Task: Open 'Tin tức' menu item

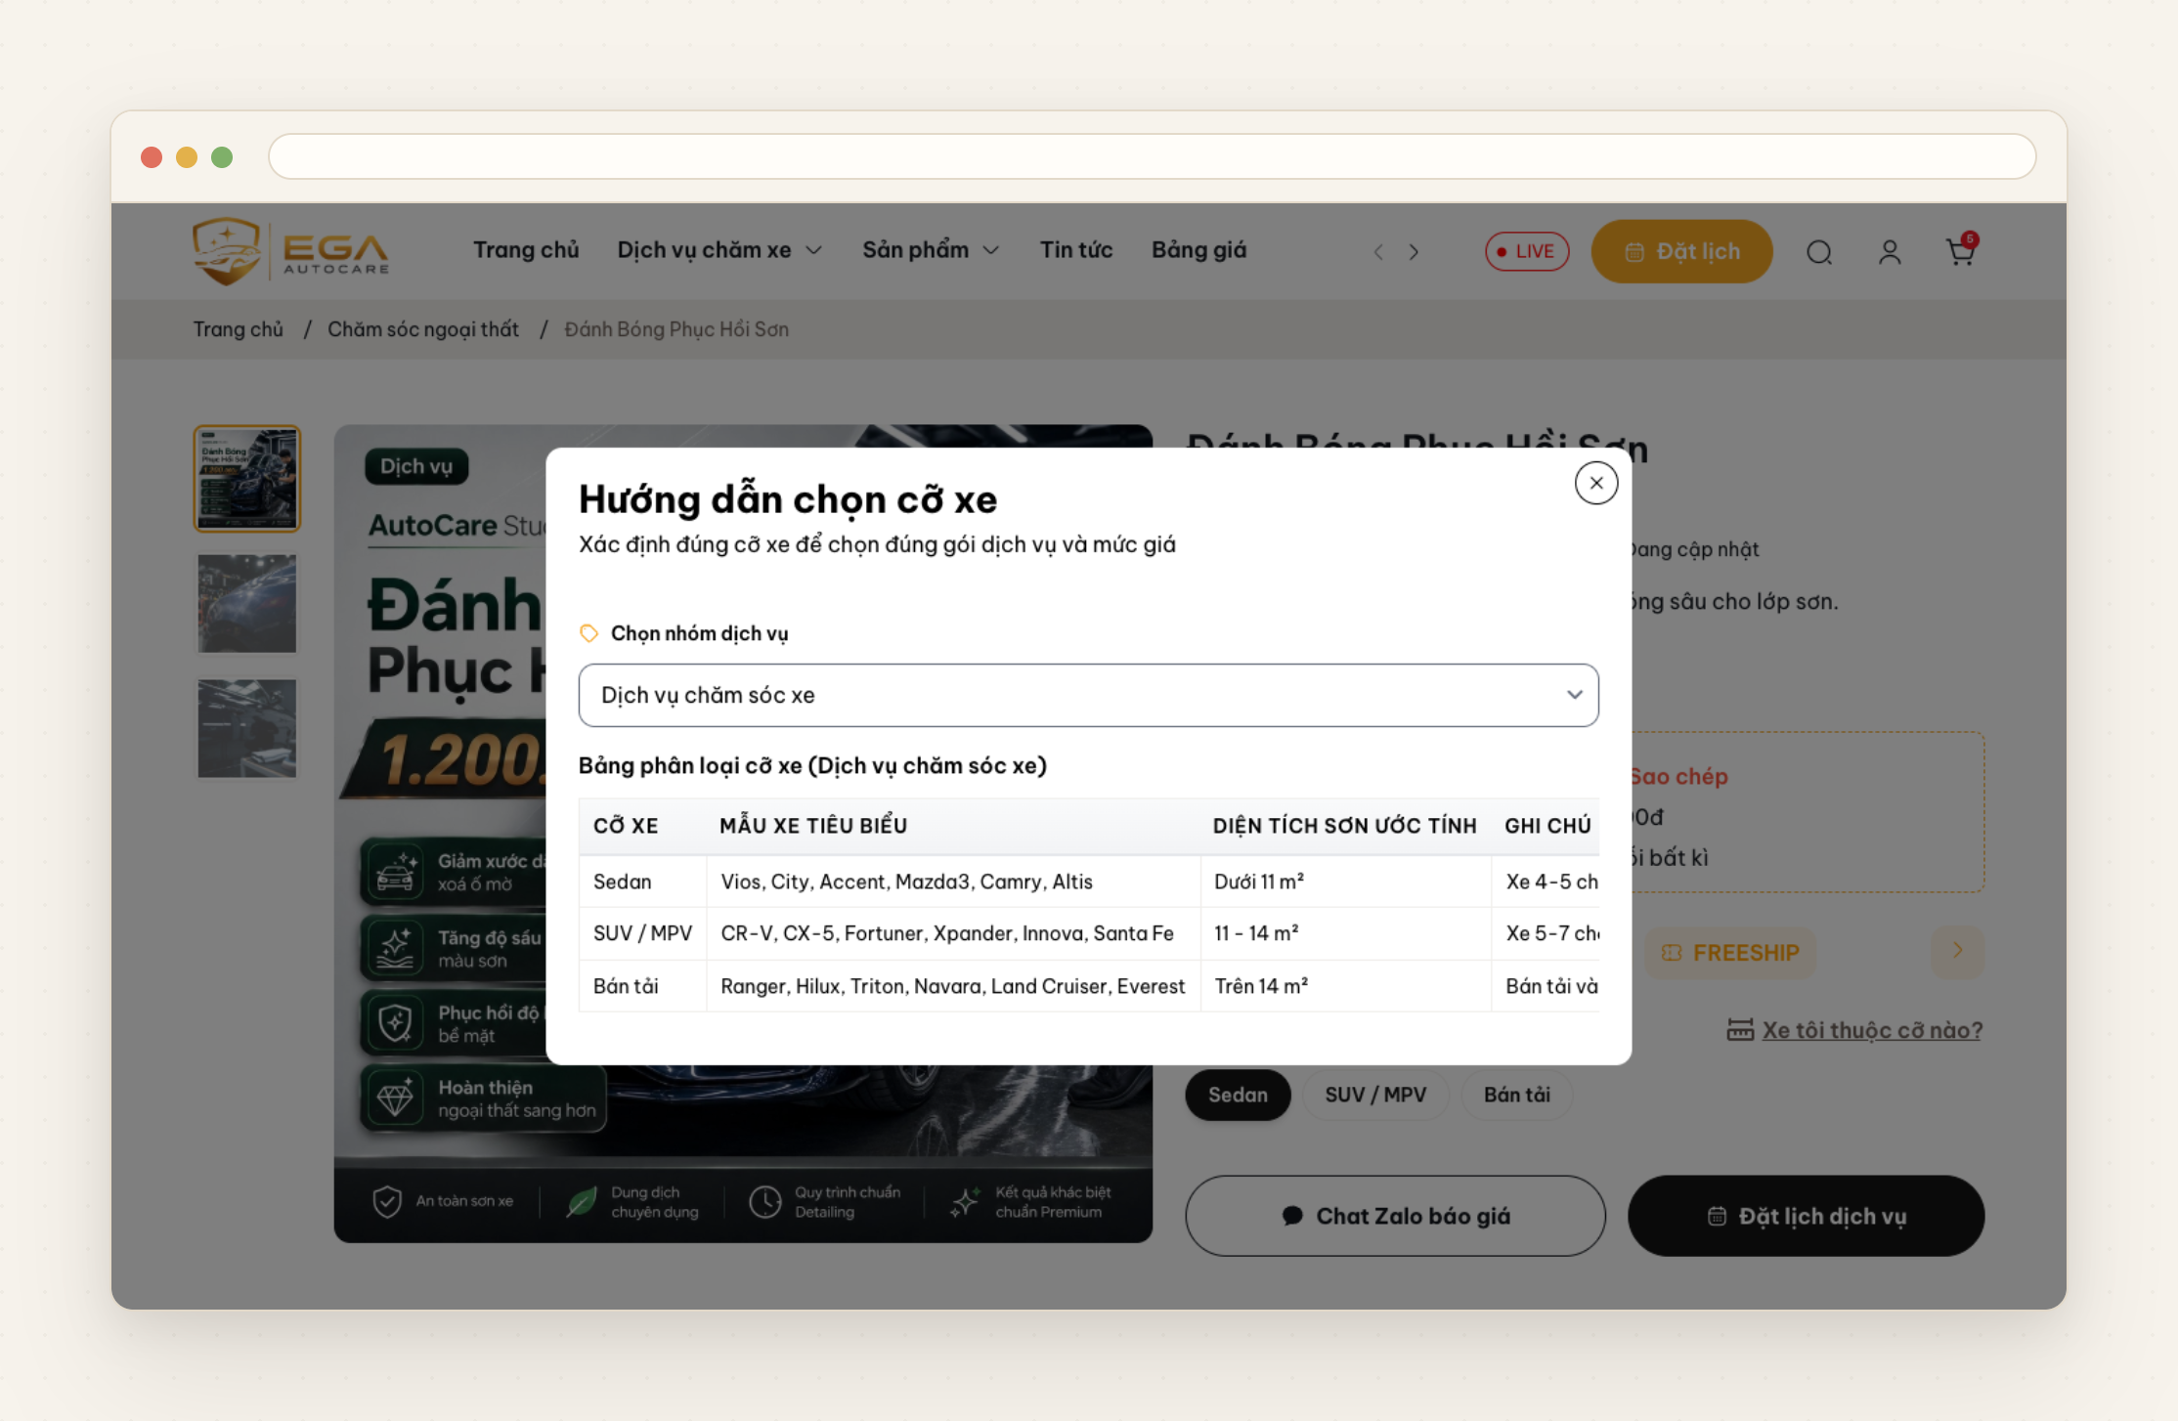Action: (x=1076, y=250)
